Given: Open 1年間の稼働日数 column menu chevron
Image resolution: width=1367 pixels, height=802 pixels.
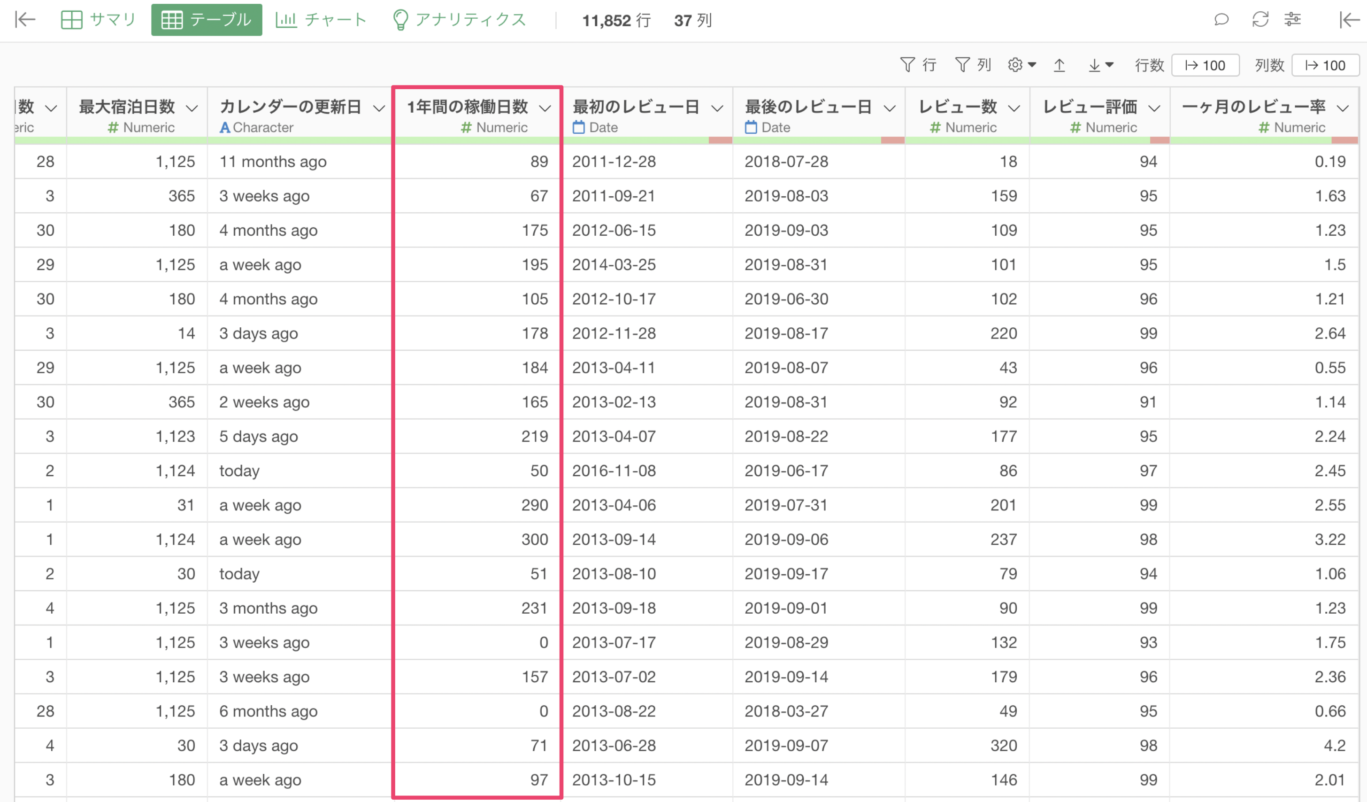Looking at the screenshot, I should tap(545, 108).
